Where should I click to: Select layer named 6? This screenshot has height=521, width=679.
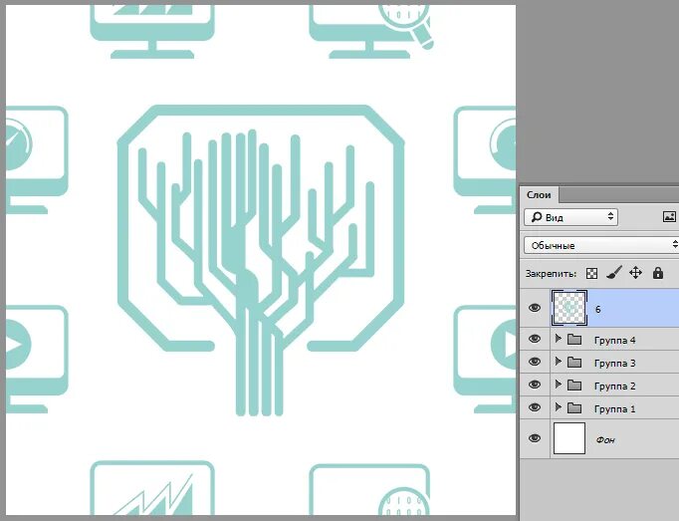click(x=598, y=310)
